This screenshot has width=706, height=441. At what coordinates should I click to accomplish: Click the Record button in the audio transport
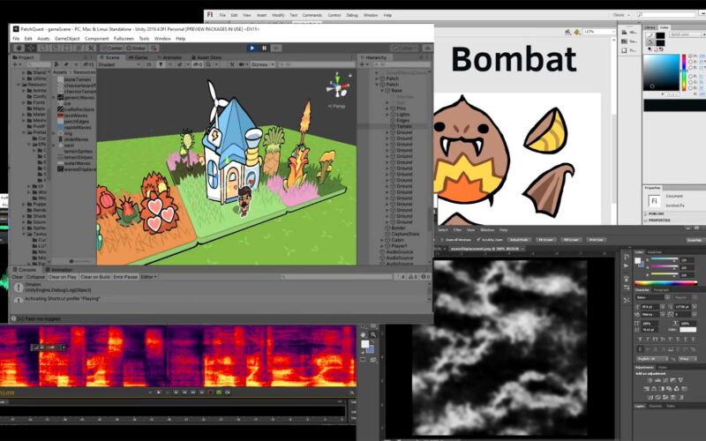pos(212,392)
